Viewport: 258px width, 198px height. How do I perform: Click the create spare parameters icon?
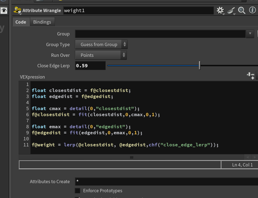(x=251, y=76)
